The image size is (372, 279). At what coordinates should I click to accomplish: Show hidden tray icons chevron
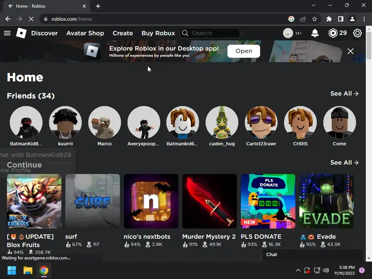298,270
